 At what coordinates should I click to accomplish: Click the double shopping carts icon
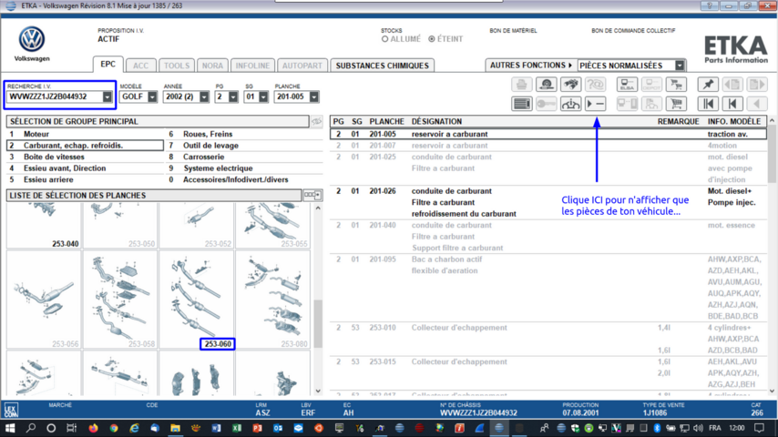676,85
